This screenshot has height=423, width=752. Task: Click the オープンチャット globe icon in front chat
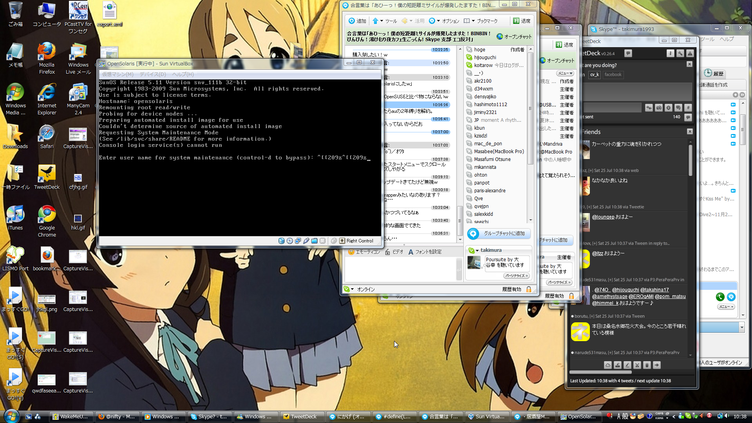coord(500,36)
